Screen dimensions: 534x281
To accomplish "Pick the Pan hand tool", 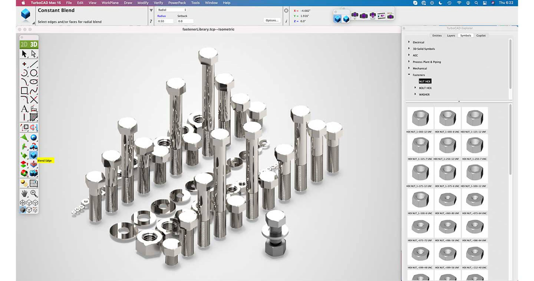I will (x=24, y=193).
